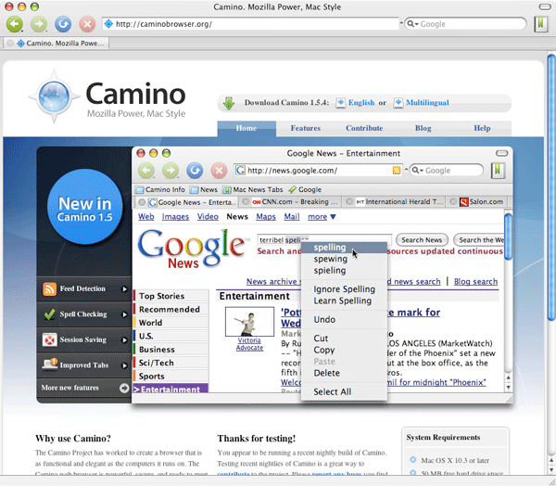Select Learn Spelling in context menu
Image resolution: width=556 pixels, height=486 pixels.
point(344,301)
